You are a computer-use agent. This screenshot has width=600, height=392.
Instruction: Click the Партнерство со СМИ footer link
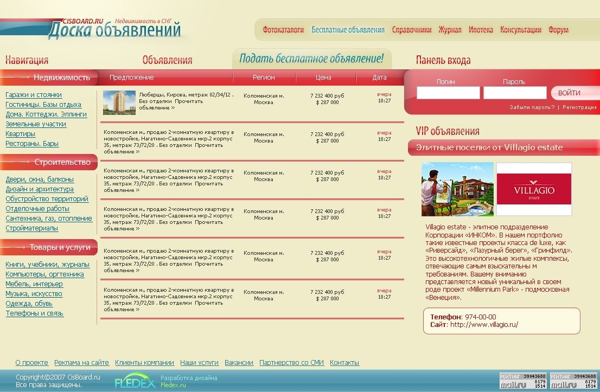pos(291,363)
